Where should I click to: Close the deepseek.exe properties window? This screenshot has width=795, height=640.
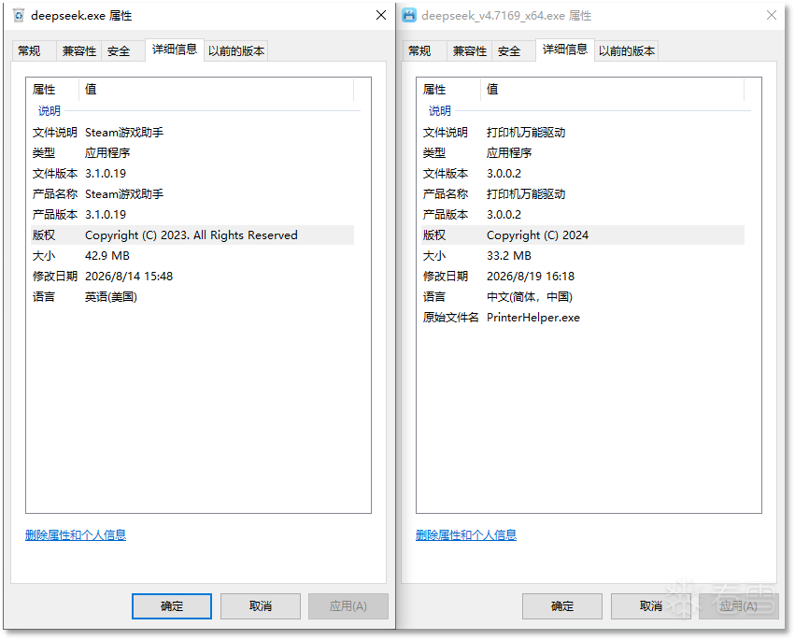coord(381,15)
